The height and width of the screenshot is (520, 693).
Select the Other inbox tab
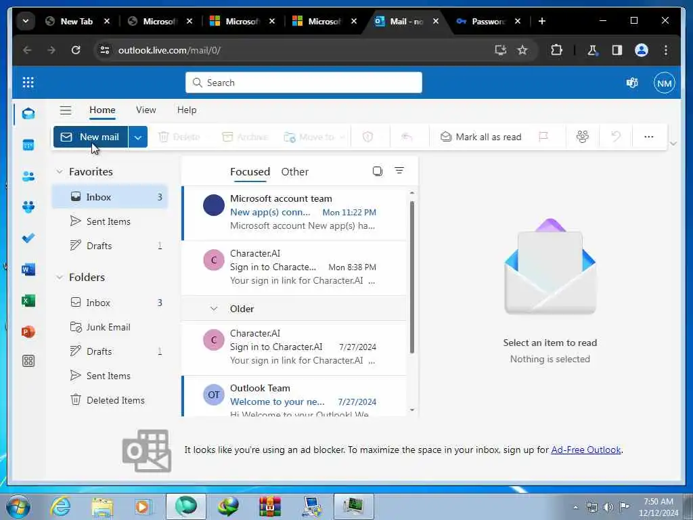[295, 171]
